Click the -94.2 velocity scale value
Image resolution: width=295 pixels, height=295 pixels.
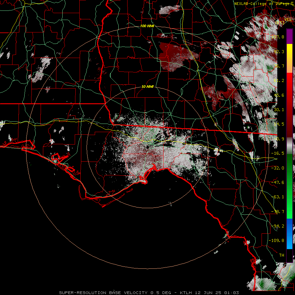point(278,226)
